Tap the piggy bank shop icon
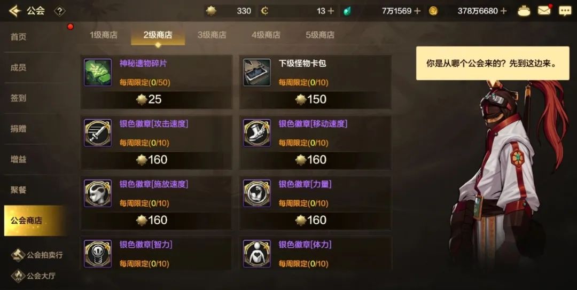577x290 pixels. 524,11
